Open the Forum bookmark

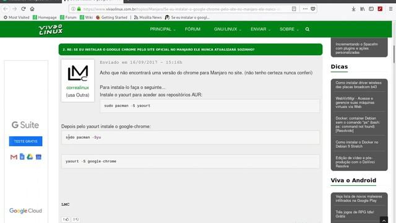(x=68, y=17)
